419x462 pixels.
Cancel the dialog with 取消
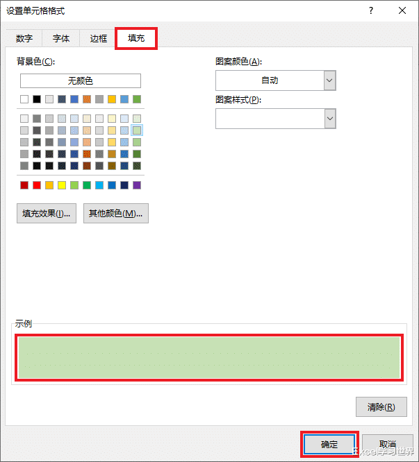pos(388,444)
